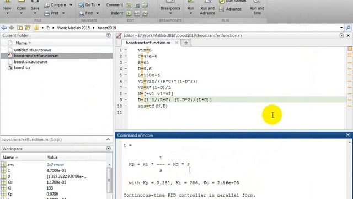Click the Compare files icon
The height and width of the screenshot is (199, 353).
point(47,5)
